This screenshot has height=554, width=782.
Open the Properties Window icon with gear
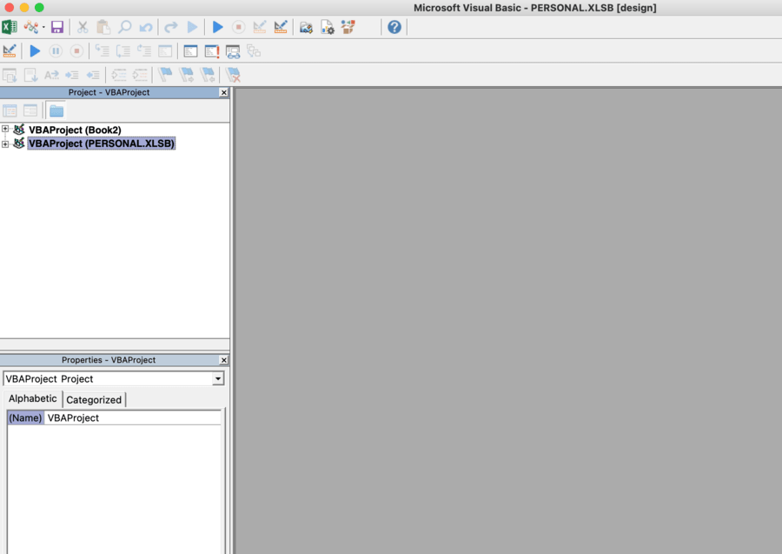(x=328, y=27)
